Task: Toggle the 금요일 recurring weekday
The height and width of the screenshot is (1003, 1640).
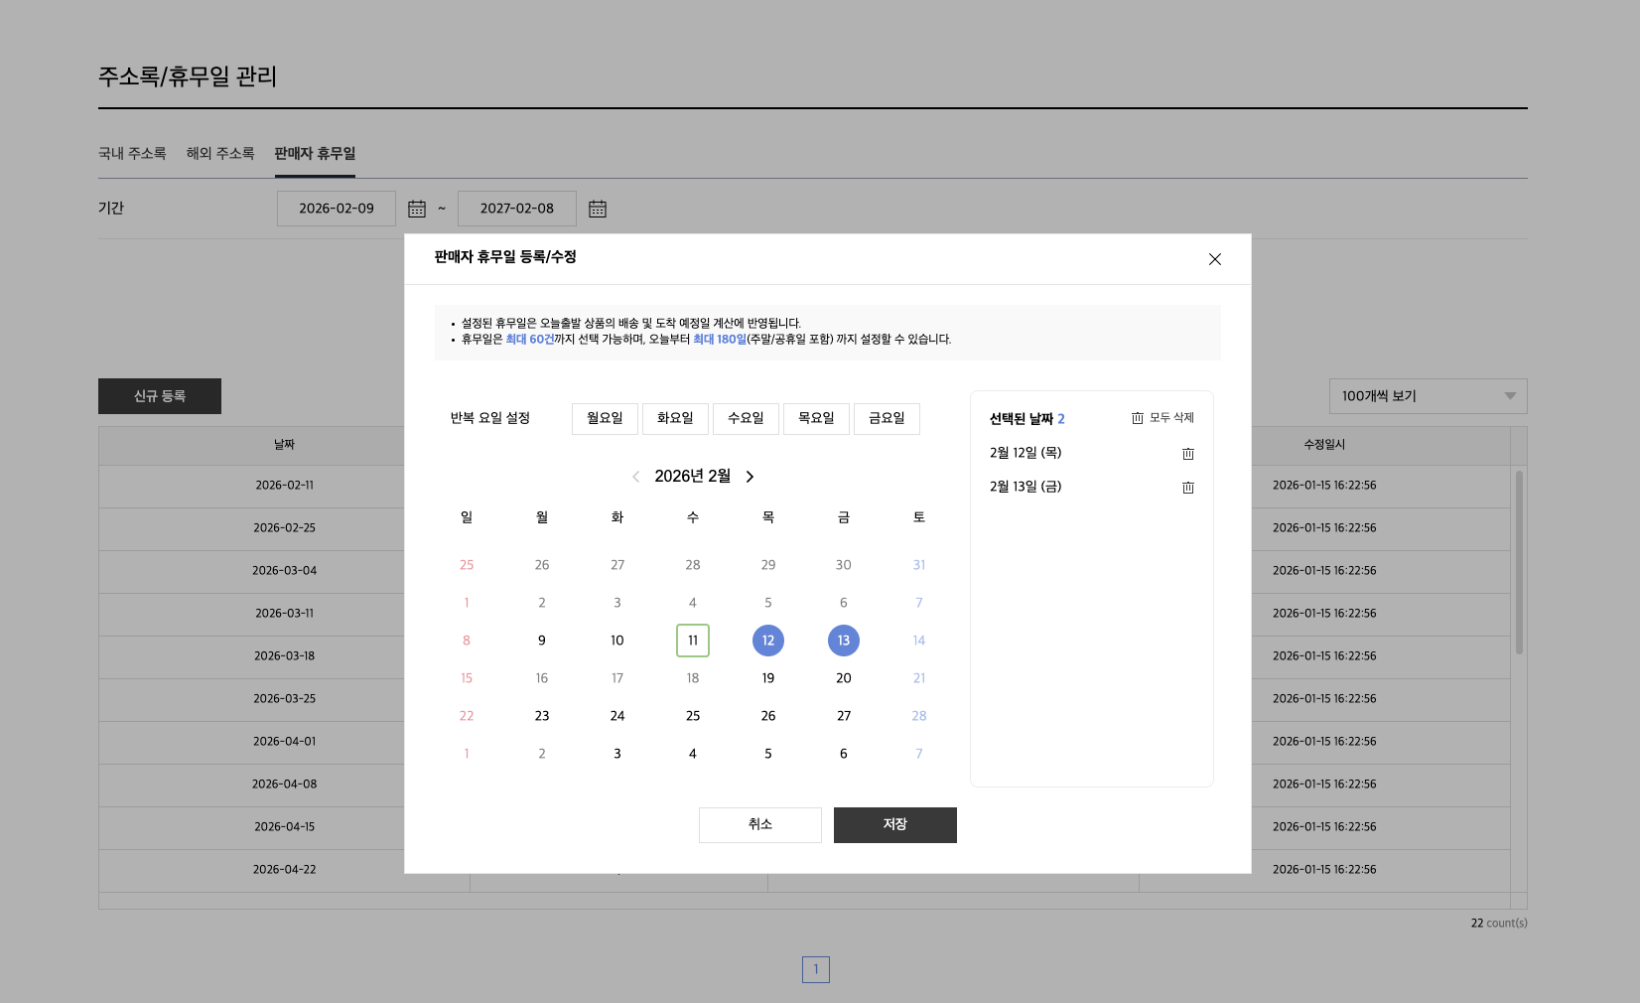Action: pyautogui.click(x=887, y=419)
